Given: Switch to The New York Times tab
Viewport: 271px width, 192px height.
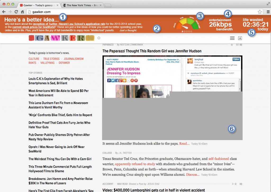Looking at the screenshot, I should click(82, 5).
